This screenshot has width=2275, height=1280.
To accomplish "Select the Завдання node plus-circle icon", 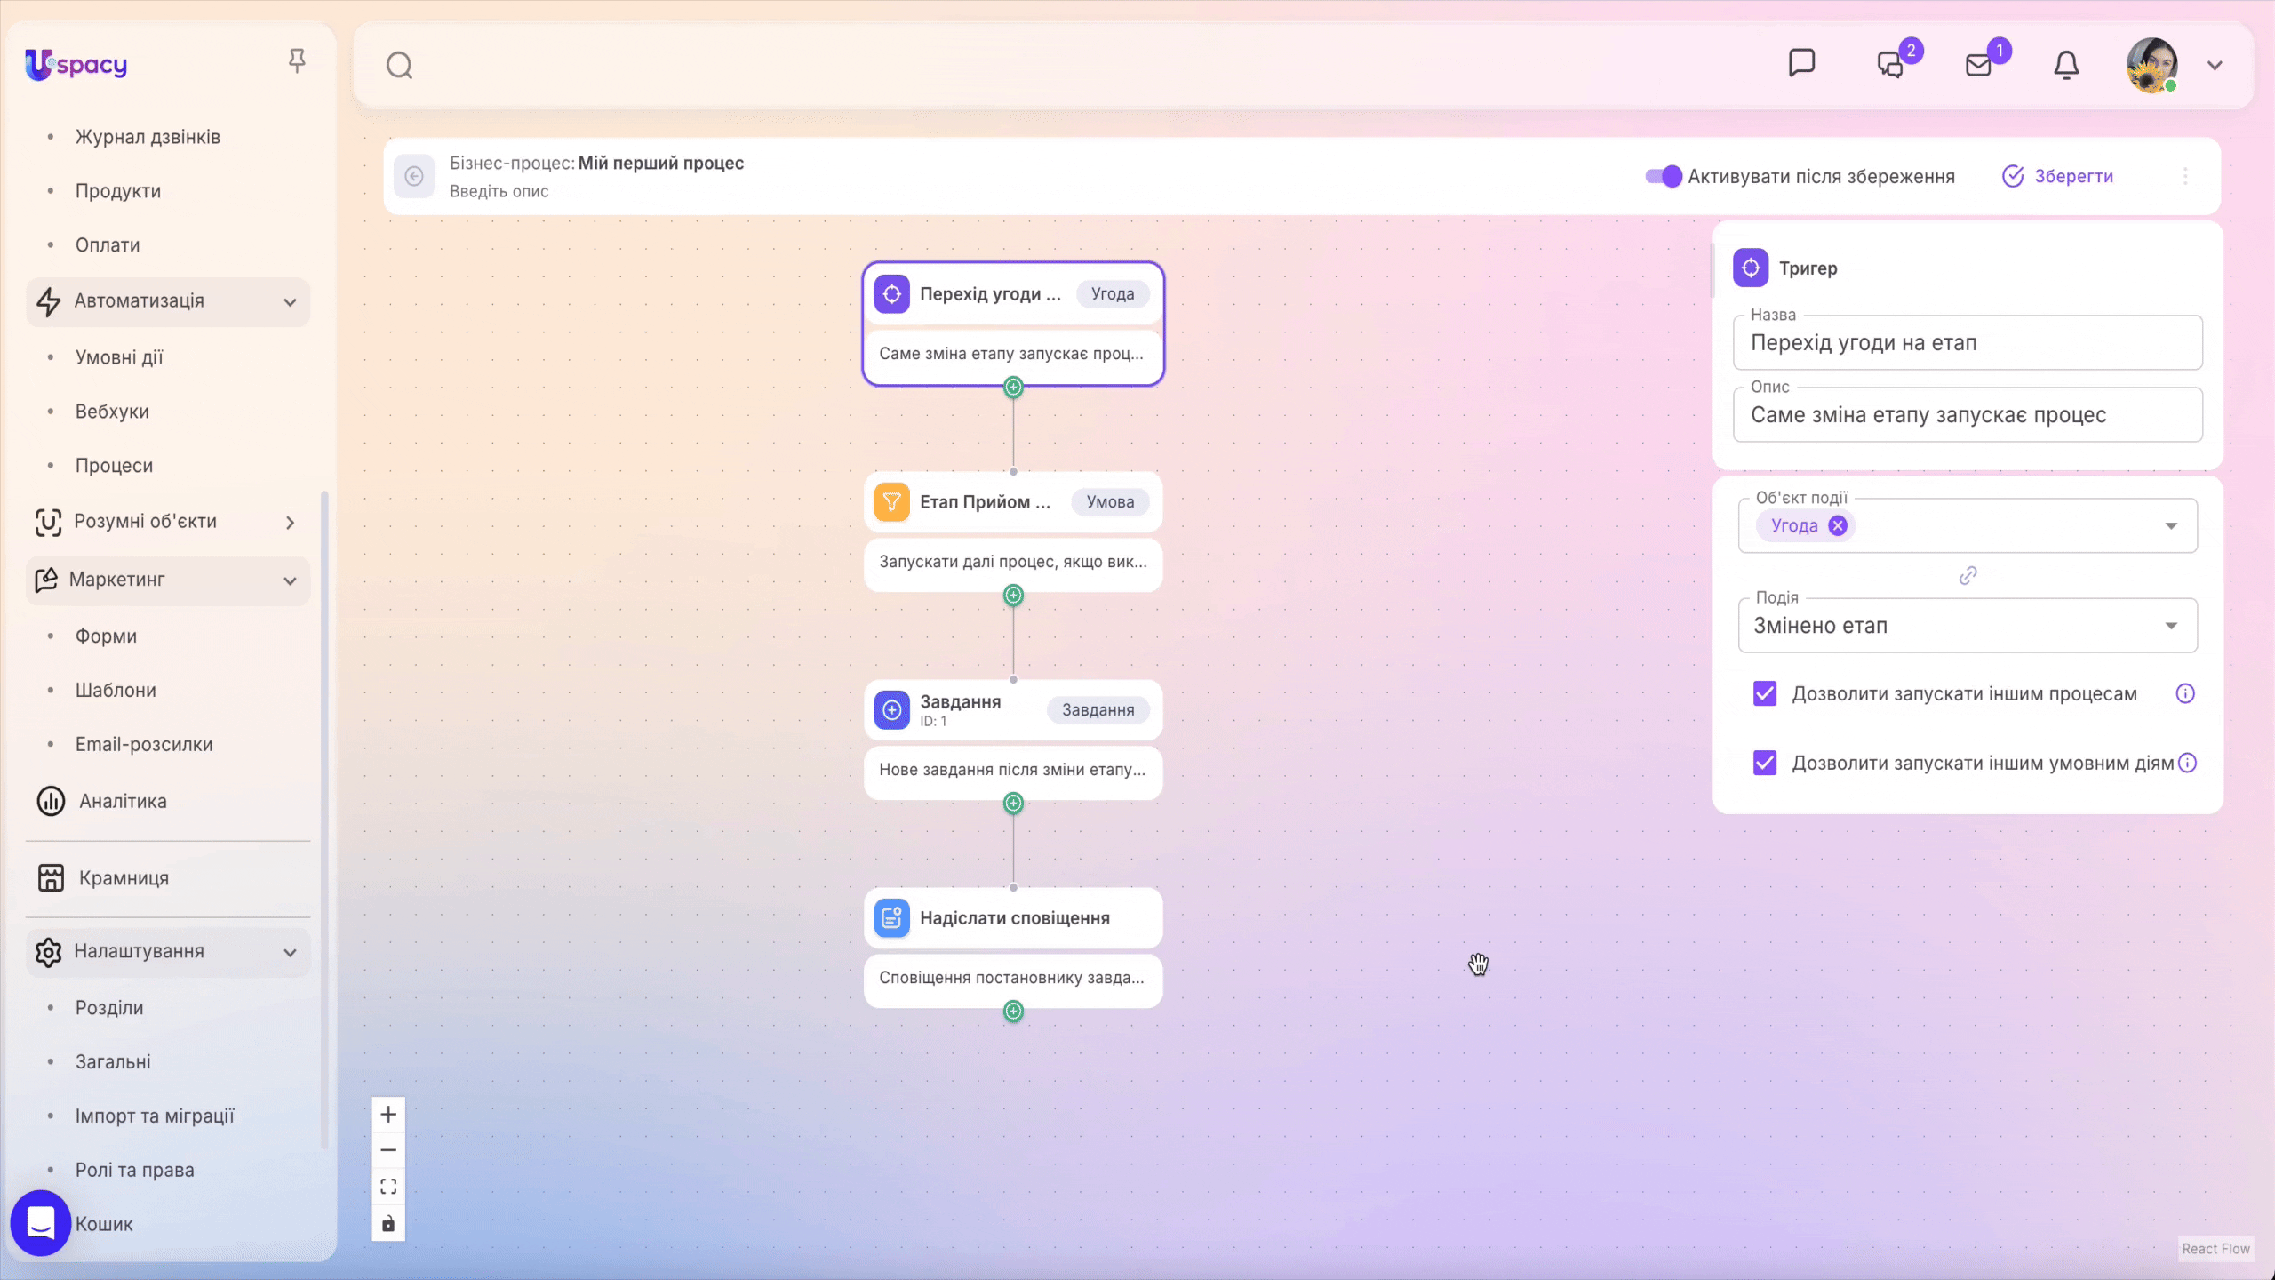I will (891, 710).
